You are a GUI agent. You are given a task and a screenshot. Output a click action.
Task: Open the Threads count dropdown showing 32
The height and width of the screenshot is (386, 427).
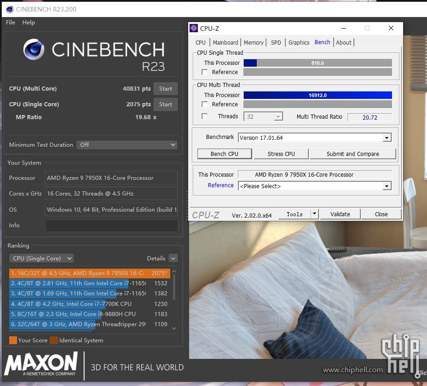coord(263,116)
